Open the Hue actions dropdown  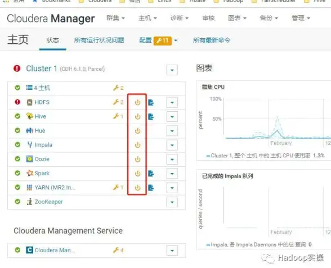(172, 131)
